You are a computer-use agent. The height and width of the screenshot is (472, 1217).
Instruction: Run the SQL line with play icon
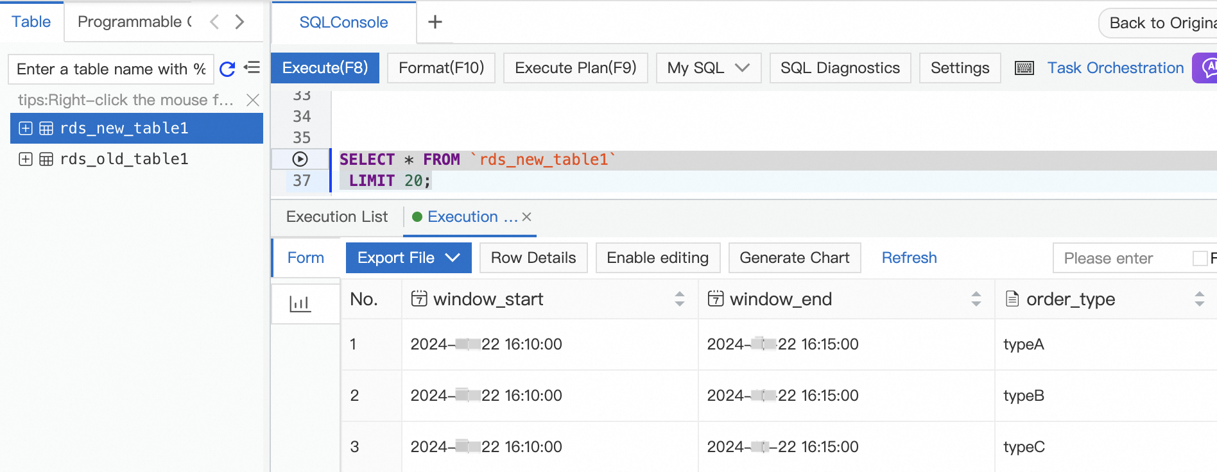300,159
